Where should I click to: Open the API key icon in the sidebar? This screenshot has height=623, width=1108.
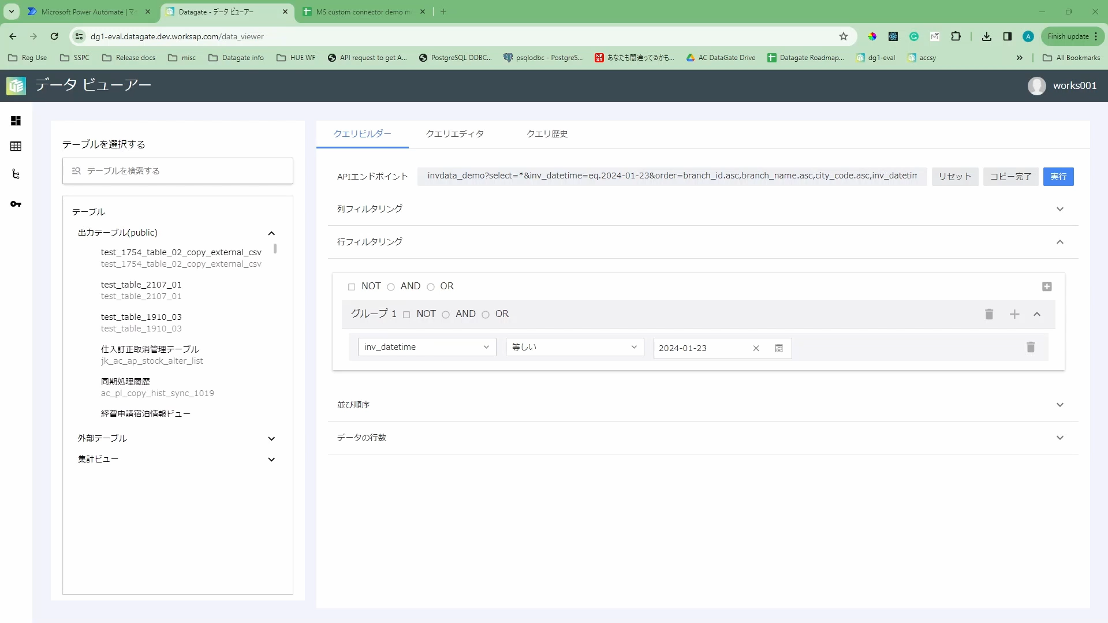(x=16, y=204)
